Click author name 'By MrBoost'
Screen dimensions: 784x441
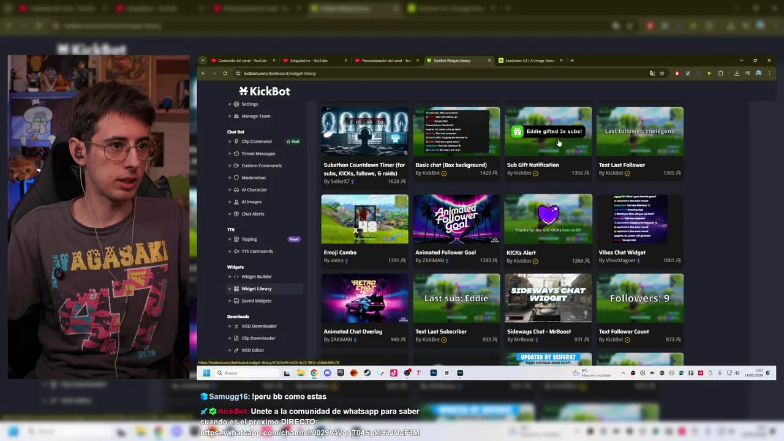pos(520,340)
